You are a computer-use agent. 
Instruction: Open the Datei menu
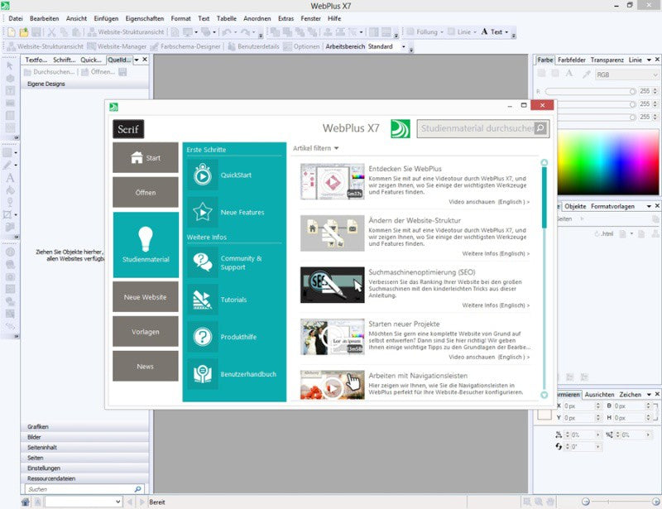coord(16,18)
